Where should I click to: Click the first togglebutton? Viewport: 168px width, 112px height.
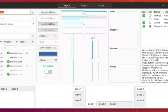pyautogui.click(x=48, y=12)
